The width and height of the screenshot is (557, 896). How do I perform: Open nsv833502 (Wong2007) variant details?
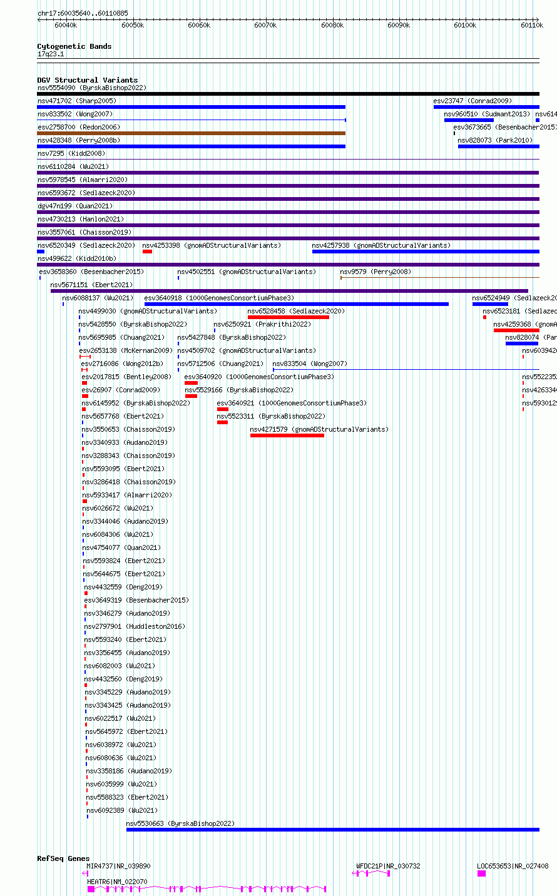tap(75, 114)
